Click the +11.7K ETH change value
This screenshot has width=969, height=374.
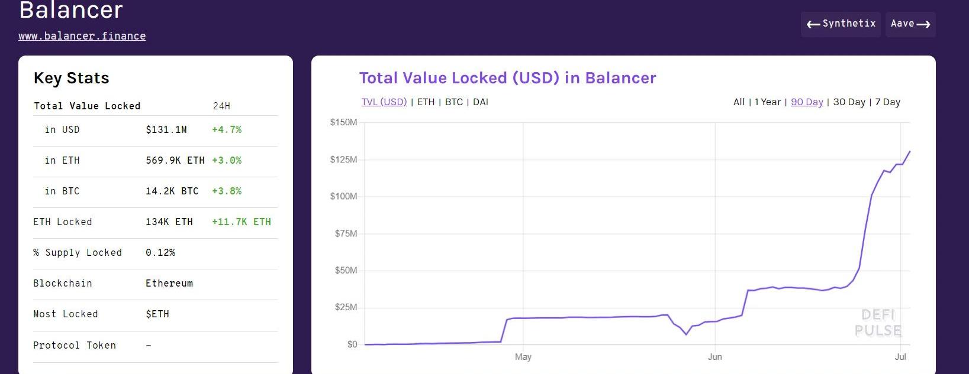[x=242, y=222]
